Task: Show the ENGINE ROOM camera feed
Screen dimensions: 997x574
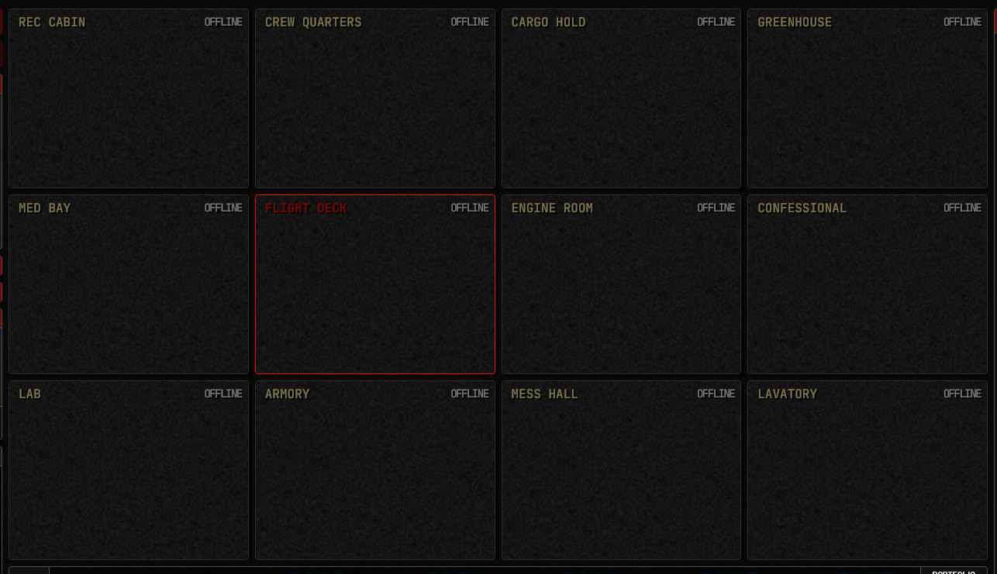Action: pyautogui.click(x=621, y=284)
